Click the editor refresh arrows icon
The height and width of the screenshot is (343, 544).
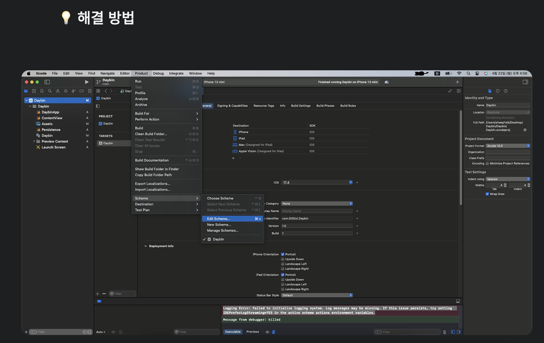click(450, 91)
